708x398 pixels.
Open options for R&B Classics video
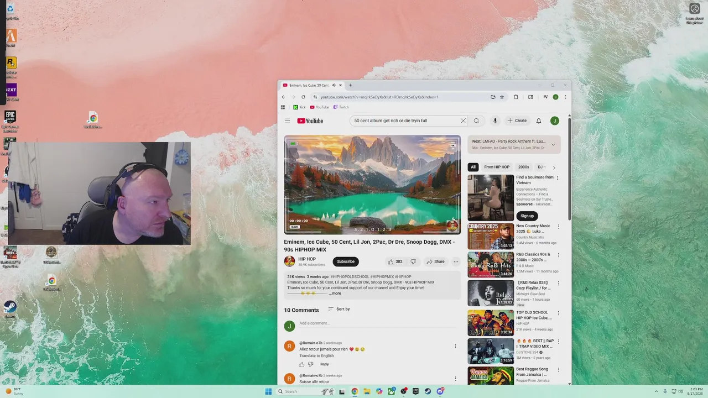[x=558, y=255]
